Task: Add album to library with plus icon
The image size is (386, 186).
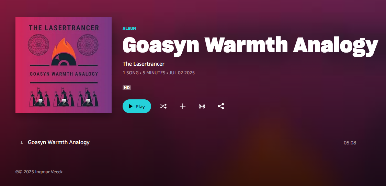Action: click(x=182, y=107)
